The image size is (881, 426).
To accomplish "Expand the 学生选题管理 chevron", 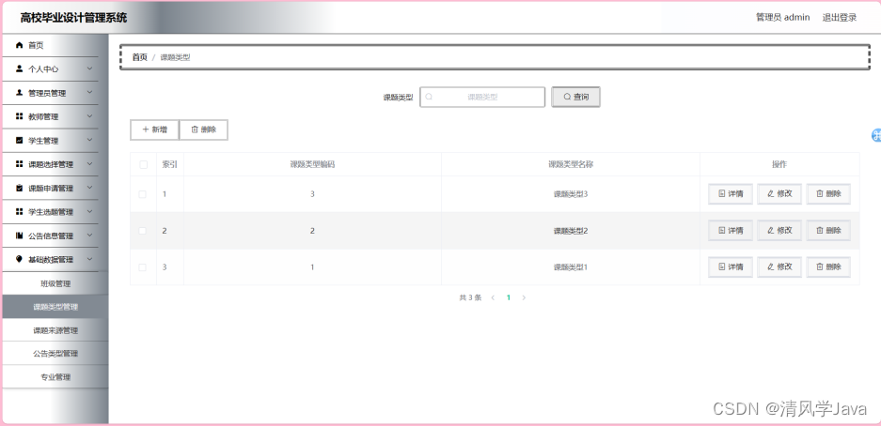I will pyautogui.click(x=89, y=211).
